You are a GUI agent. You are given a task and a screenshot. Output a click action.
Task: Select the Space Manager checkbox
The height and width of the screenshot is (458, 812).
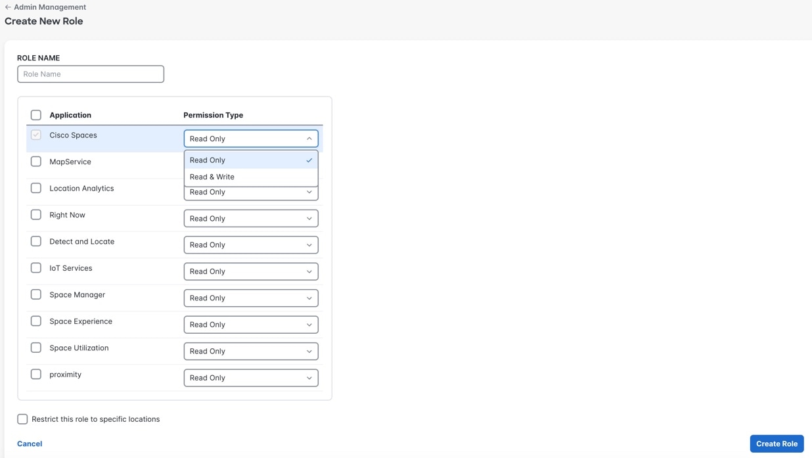click(x=36, y=294)
